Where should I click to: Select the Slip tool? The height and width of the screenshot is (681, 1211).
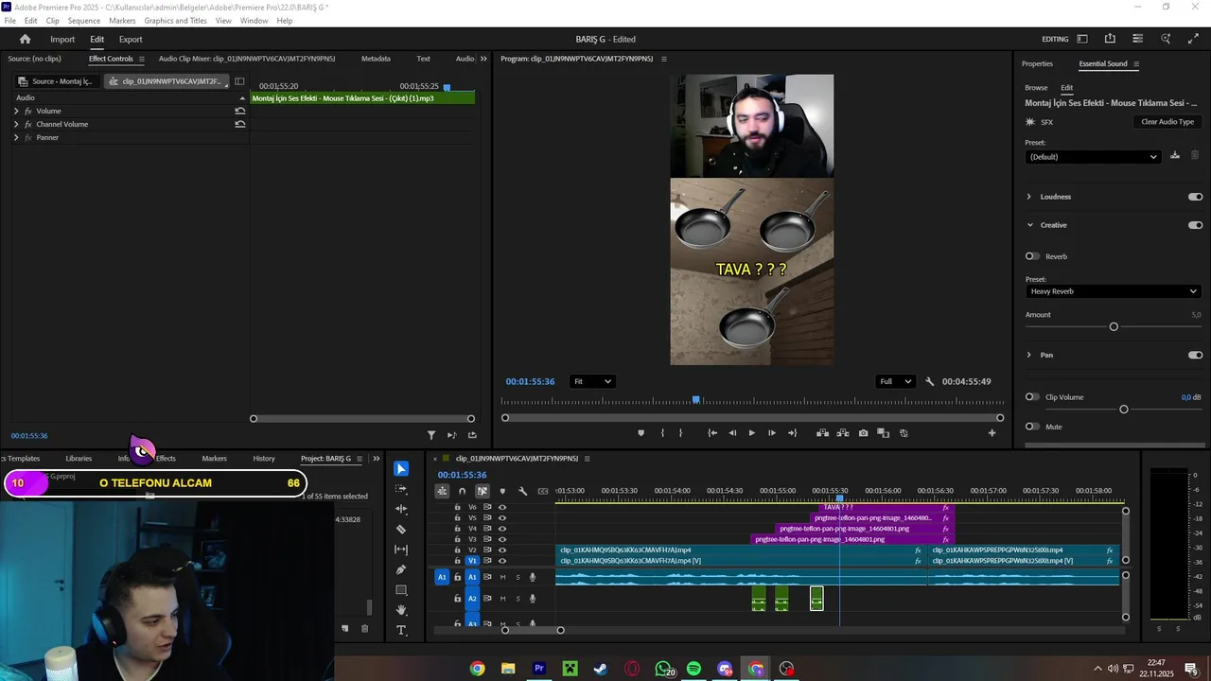[401, 550]
